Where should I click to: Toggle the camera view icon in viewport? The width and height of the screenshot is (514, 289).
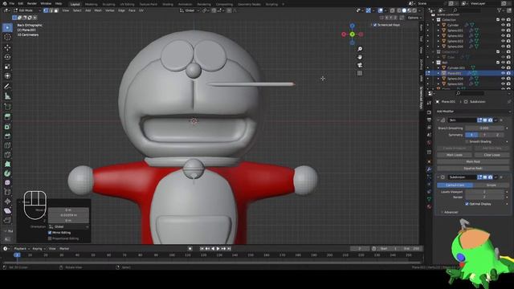[x=360, y=65]
